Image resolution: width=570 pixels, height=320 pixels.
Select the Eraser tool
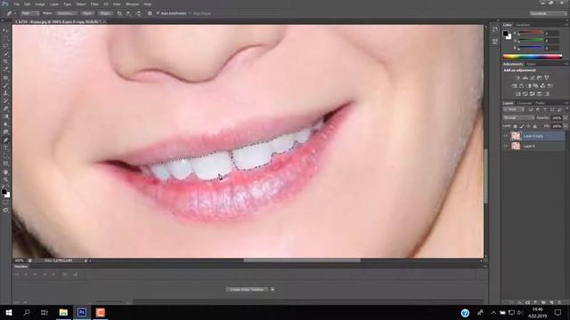(5, 108)
